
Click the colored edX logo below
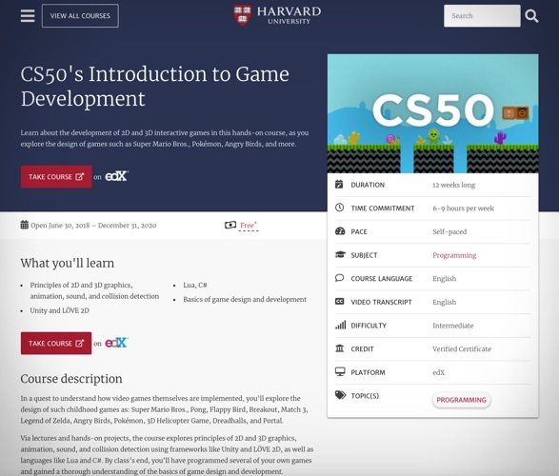click(116, 343)
